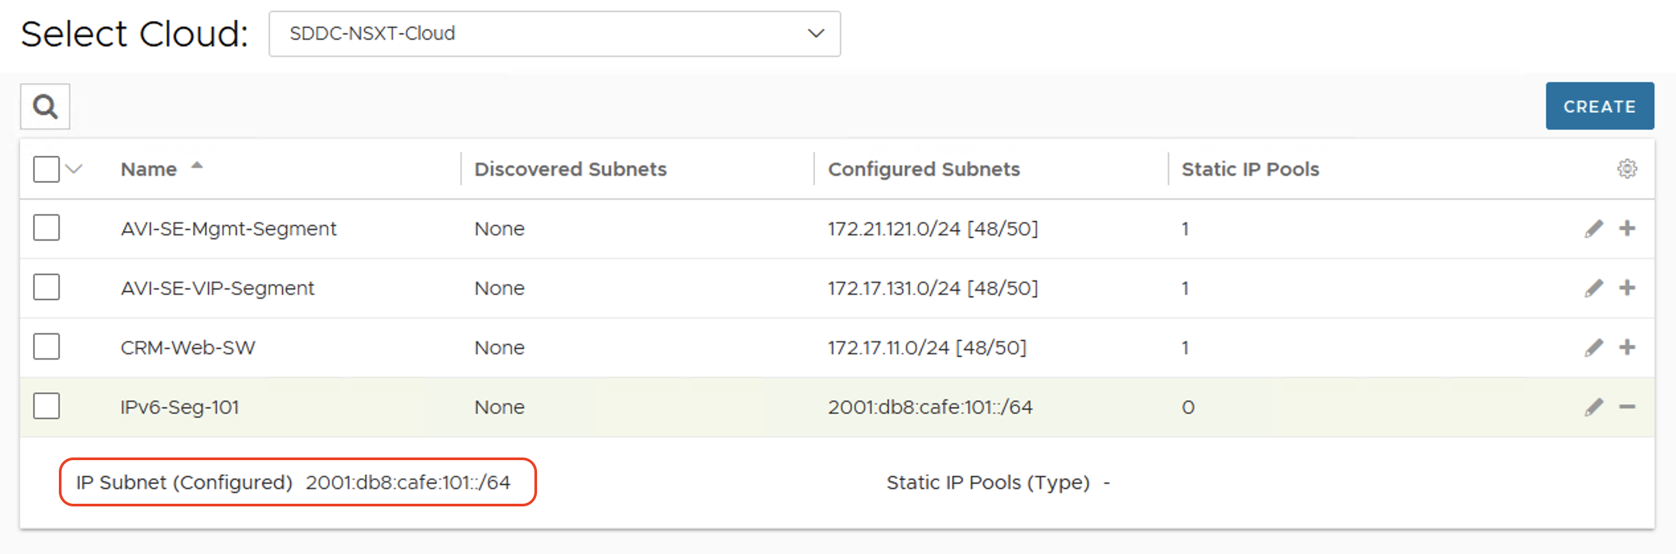Screen dimensions: 1676x554
Task: Edit AVI-SE-Mgmt-Segment with pencil icon
Action: [1594, 229]
